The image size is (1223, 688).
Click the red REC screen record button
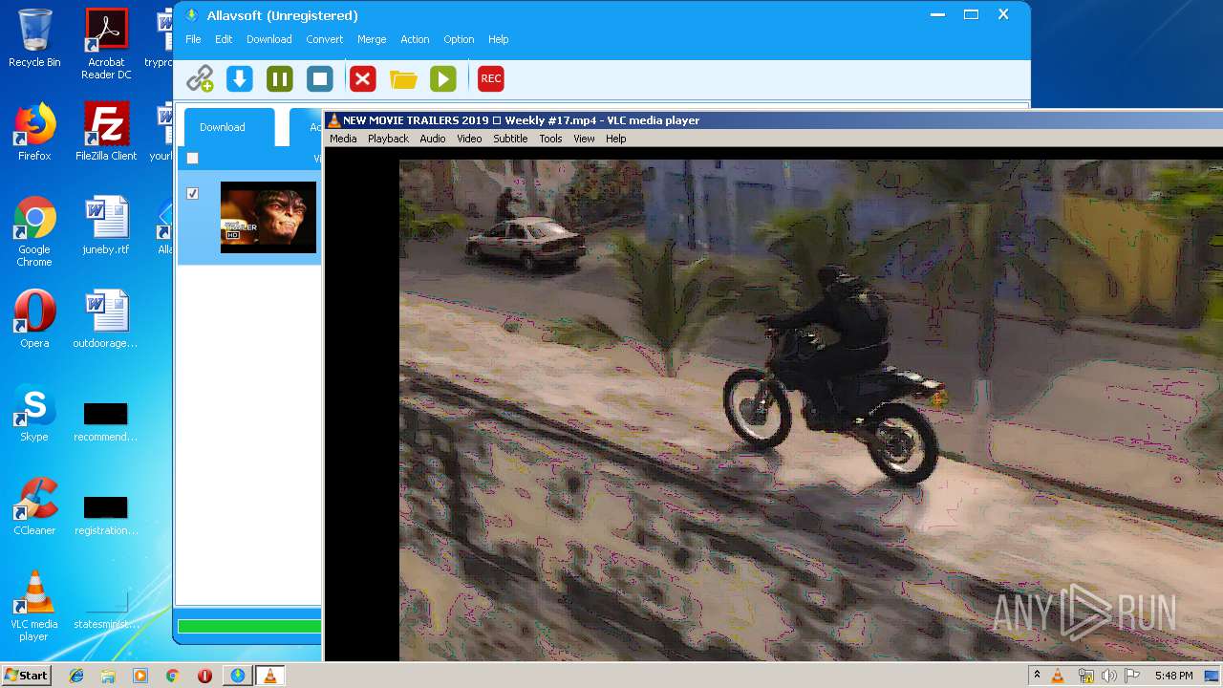point(490,78)
